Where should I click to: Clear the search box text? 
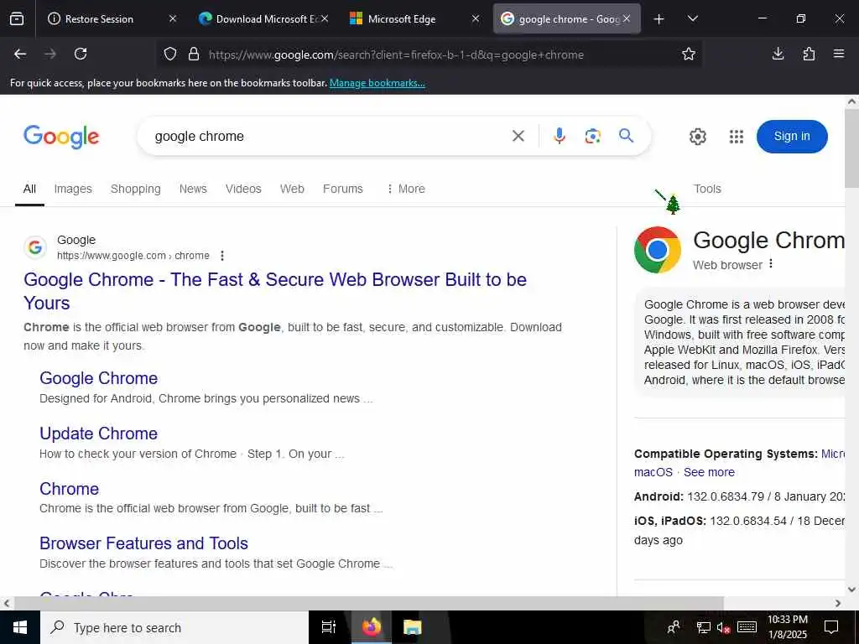click(518, 136)
